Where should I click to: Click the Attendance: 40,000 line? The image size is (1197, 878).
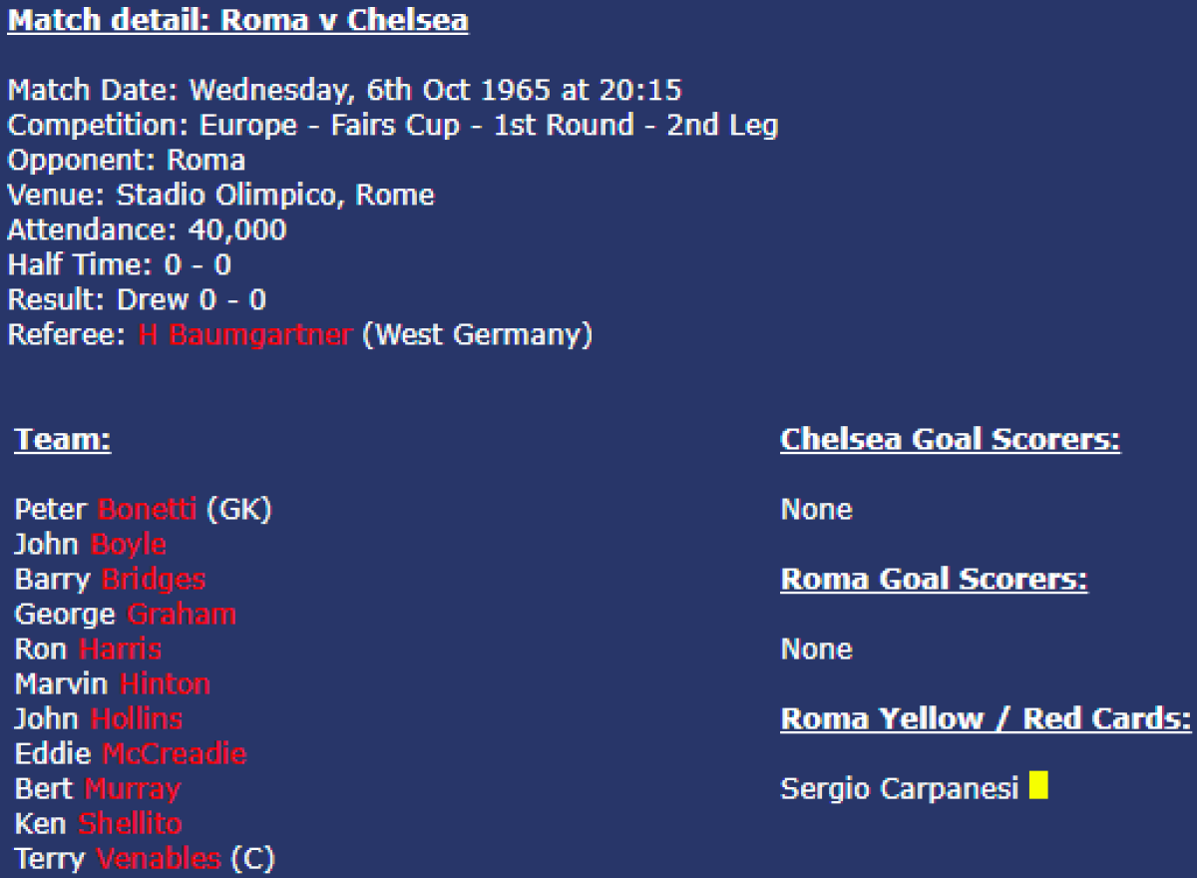[x=147, y=230]
